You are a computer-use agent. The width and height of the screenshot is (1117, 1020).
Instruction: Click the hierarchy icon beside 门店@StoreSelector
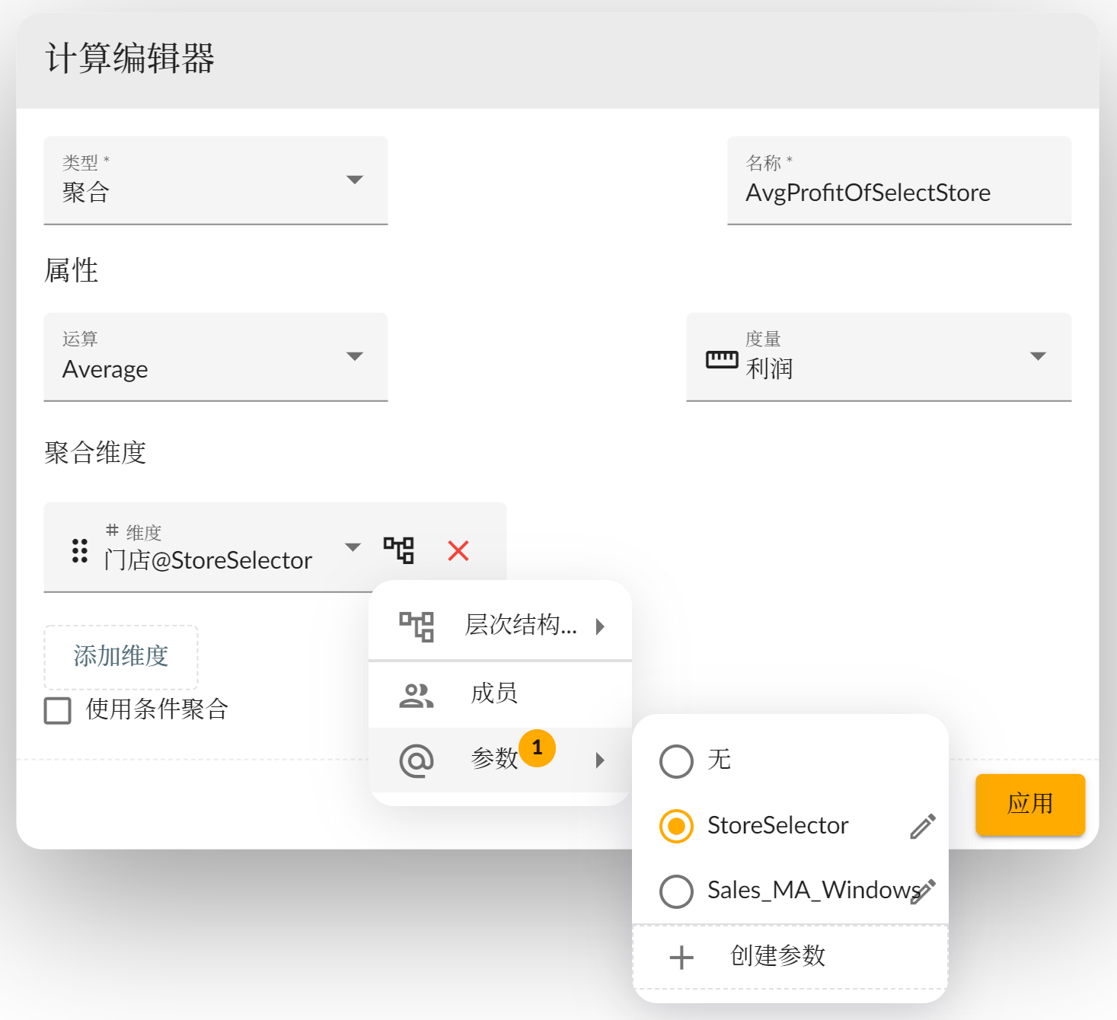pyautogui.click(x=398, y=550)
